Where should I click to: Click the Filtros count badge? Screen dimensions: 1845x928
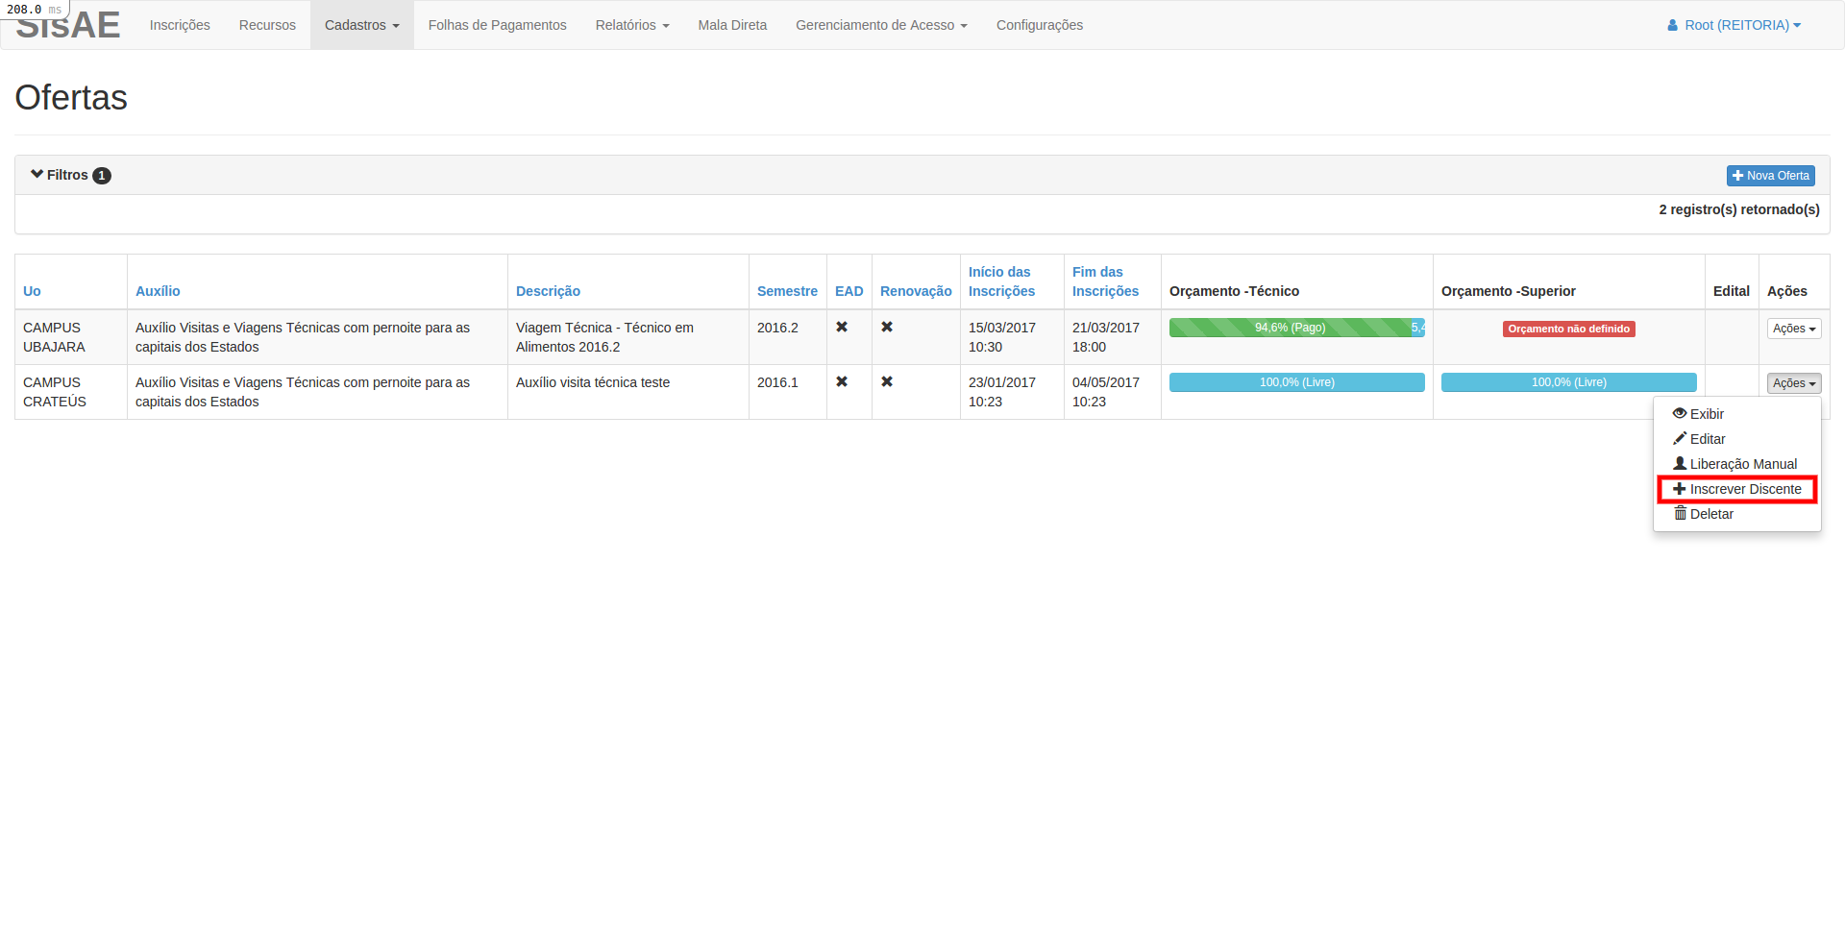point(102,176)
